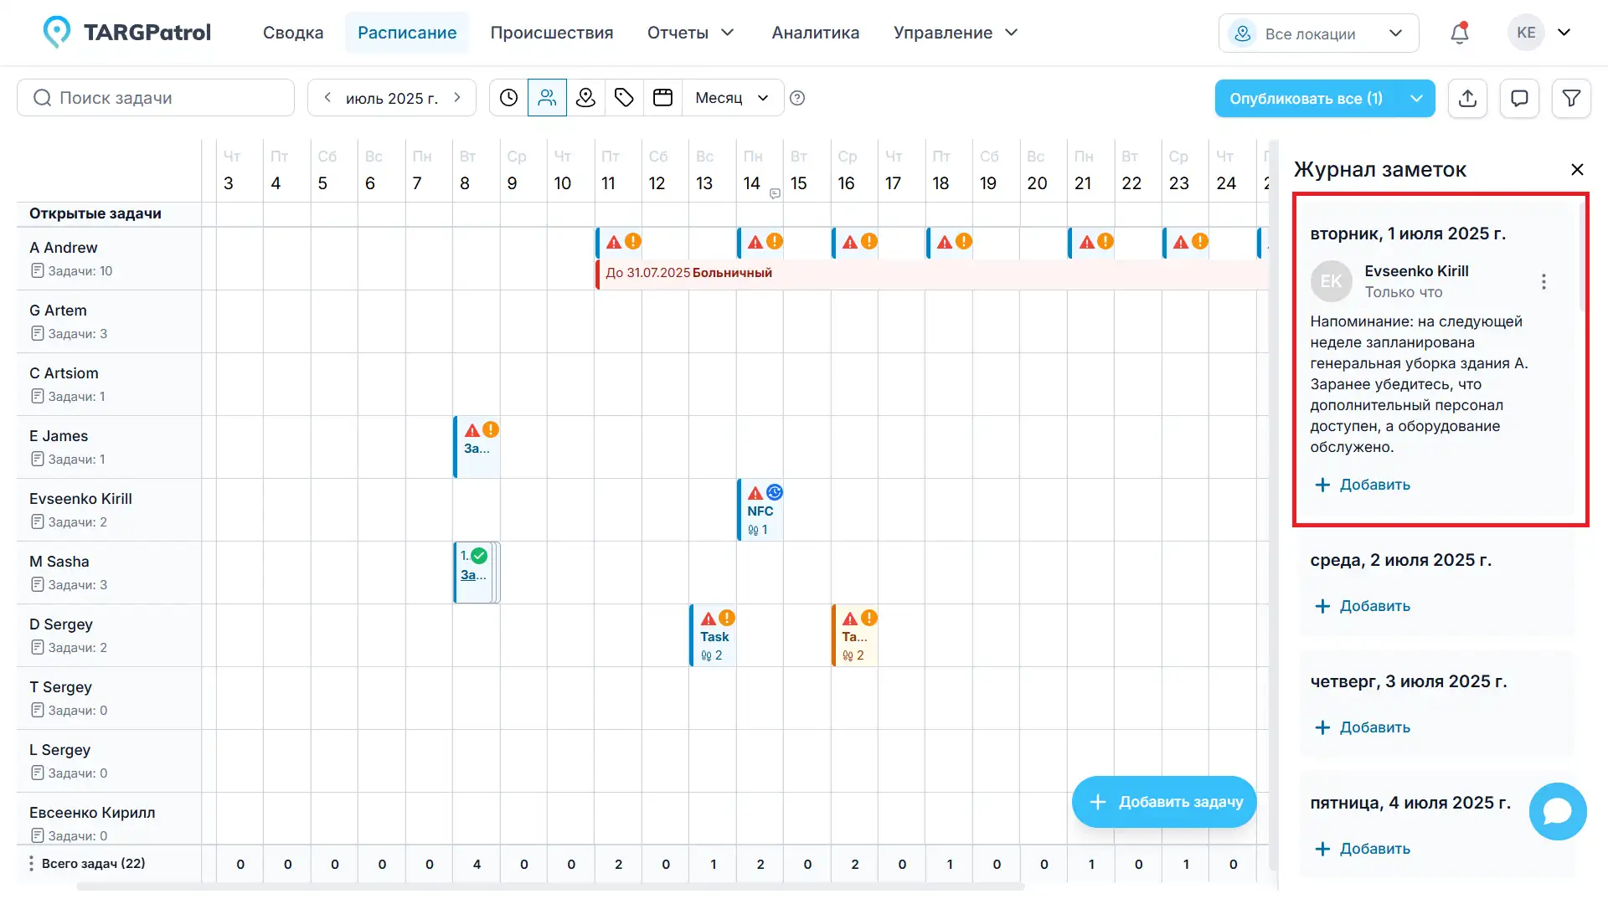Expand the «Все локации» location selector
1608x904 pixels.
click(x=1317, y=33)
